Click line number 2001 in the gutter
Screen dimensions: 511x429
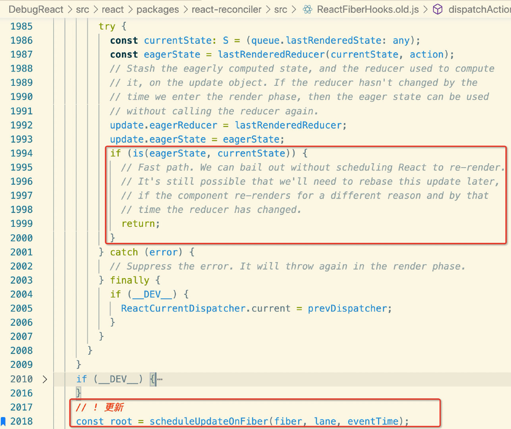(21, 252)
